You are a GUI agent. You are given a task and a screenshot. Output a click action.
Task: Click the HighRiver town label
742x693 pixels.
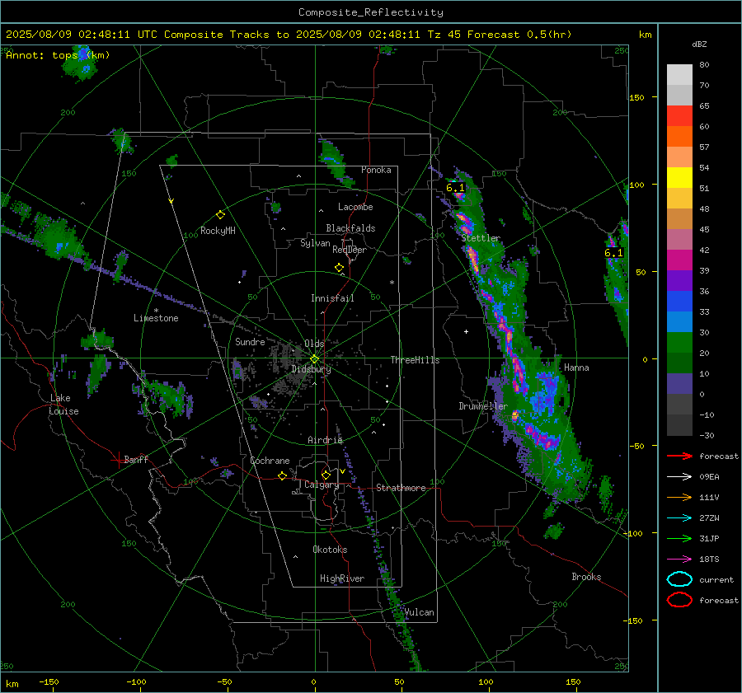coord(342,578)
